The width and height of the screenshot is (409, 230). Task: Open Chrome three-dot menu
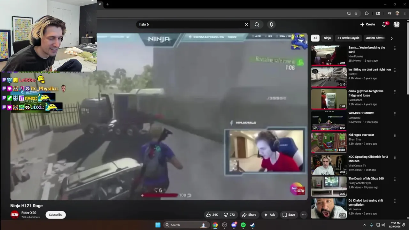point(405,13)
